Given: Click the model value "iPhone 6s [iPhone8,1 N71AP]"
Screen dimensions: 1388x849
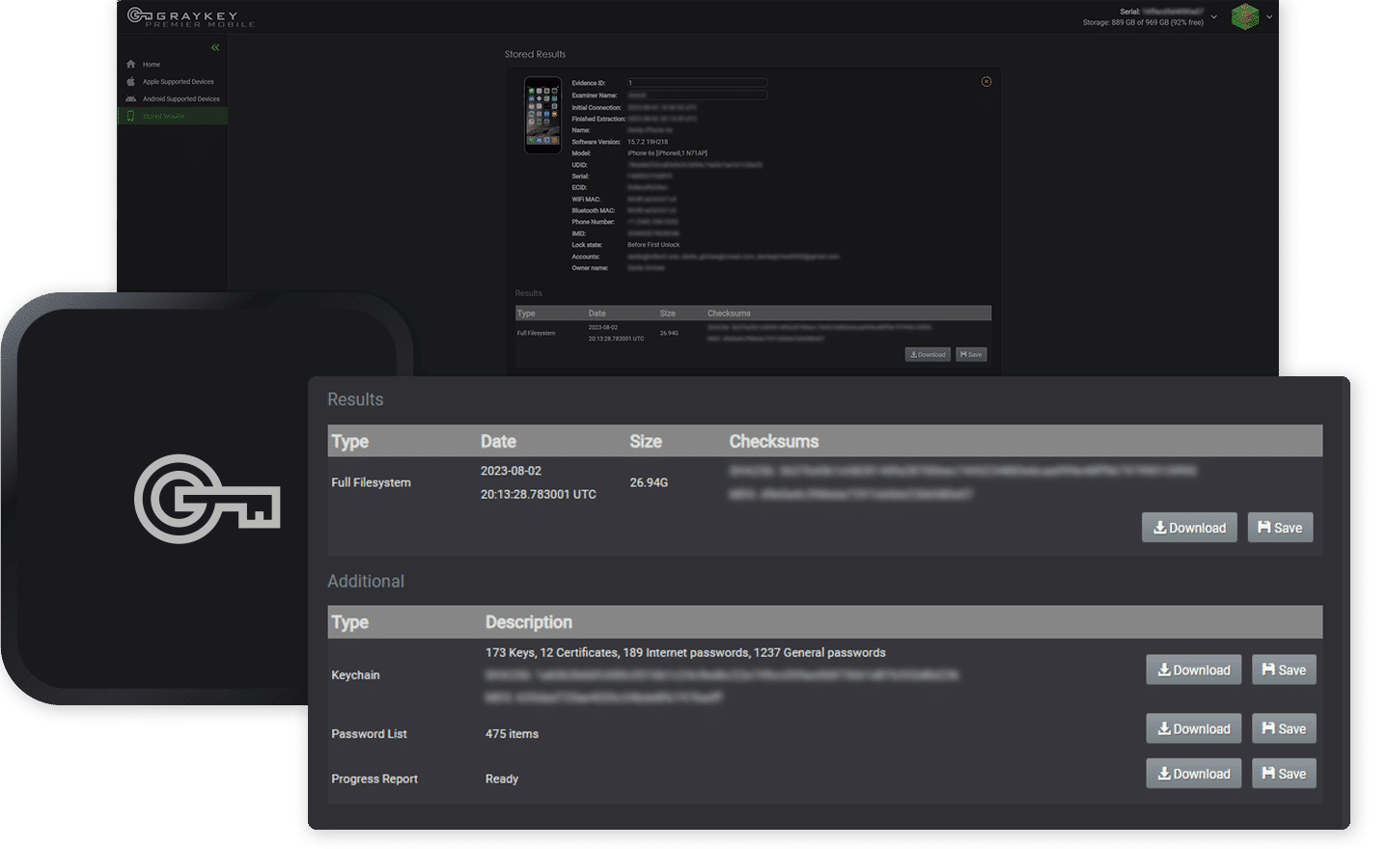Looking at the screenshot, I should pyautogui.click(x=667, y=153).
